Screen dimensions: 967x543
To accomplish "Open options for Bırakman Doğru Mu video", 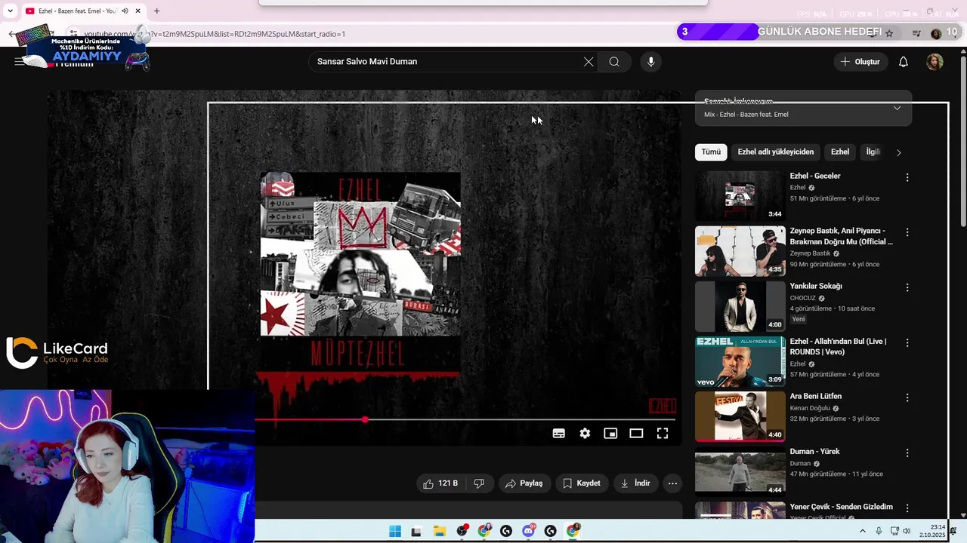I will click(x=907, y=232).
